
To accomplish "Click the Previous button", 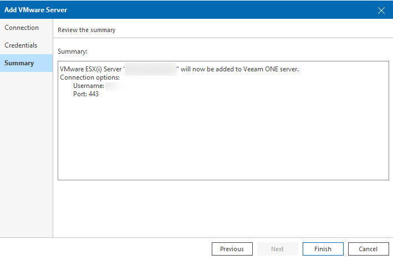I will coord(232,249).
